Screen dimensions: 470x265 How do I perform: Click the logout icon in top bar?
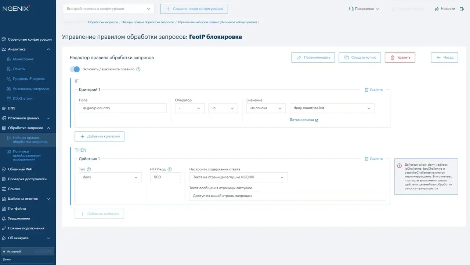462,9
